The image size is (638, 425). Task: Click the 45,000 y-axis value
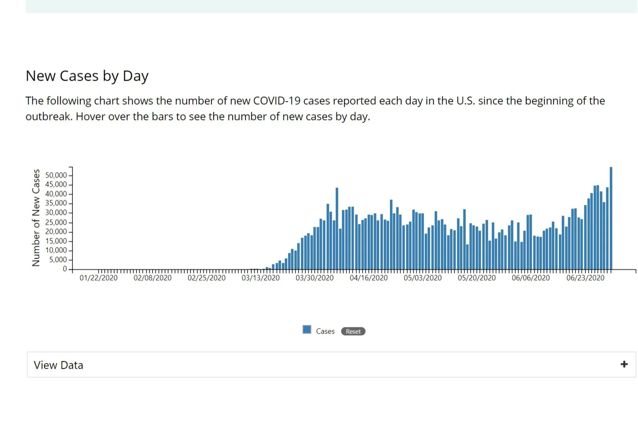56,185
